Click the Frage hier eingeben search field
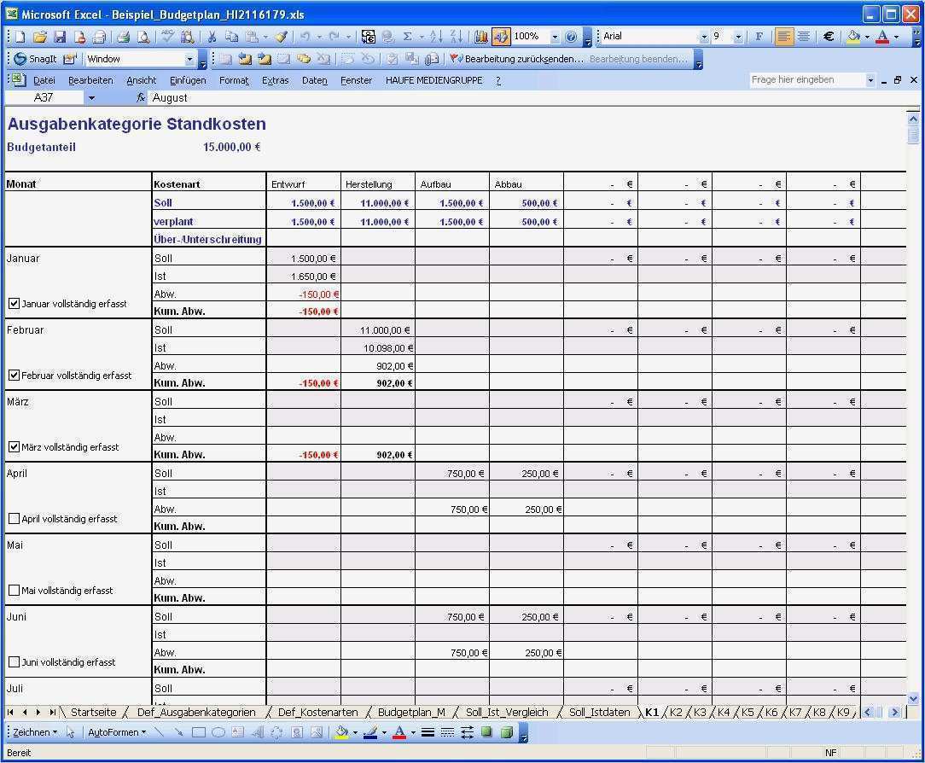925x763 pixels. pos(807,80)
